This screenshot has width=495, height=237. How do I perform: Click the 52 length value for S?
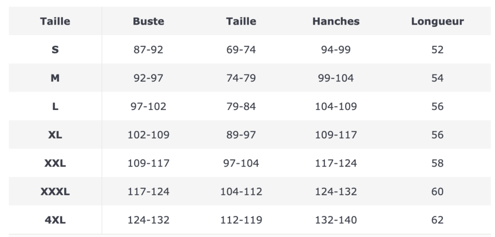click(x=437, y=50)
